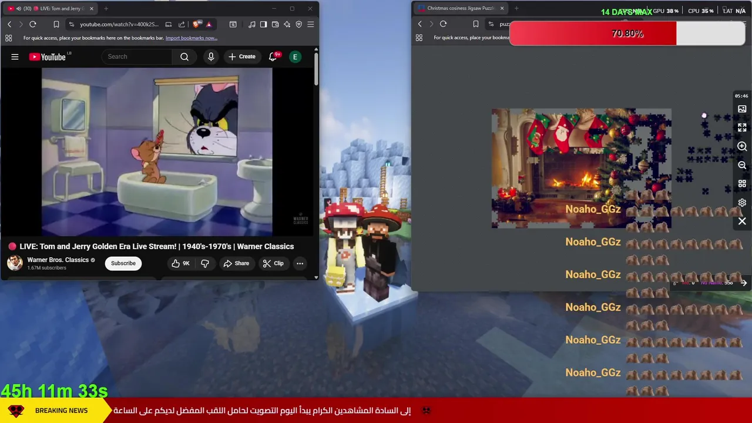Start voice search with the microphone icon
The height and width of the screenshot is (423, 752).
(211, 56)
